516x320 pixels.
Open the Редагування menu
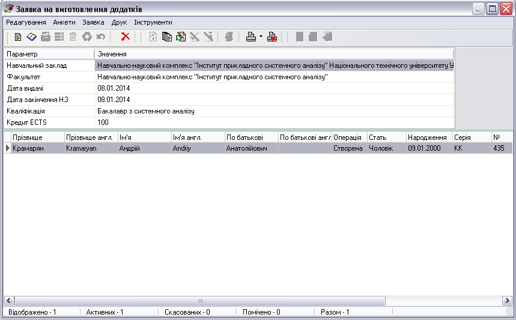click(26, 22)
